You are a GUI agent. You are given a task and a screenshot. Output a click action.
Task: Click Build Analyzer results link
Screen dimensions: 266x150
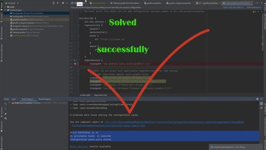[x=79, y=147]
